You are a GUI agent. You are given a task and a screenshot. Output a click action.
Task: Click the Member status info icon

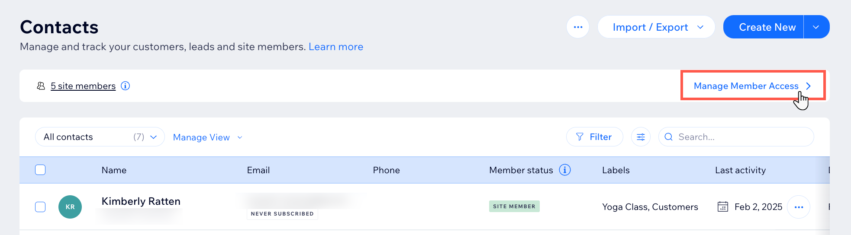[x=565, y=170]
